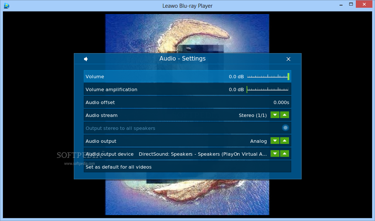
Task: Click the Audio stream label
Action: (102, 115)
